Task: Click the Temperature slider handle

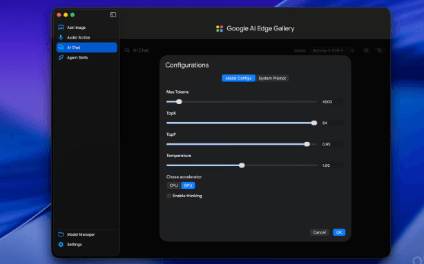Action: tap(242, 165)
